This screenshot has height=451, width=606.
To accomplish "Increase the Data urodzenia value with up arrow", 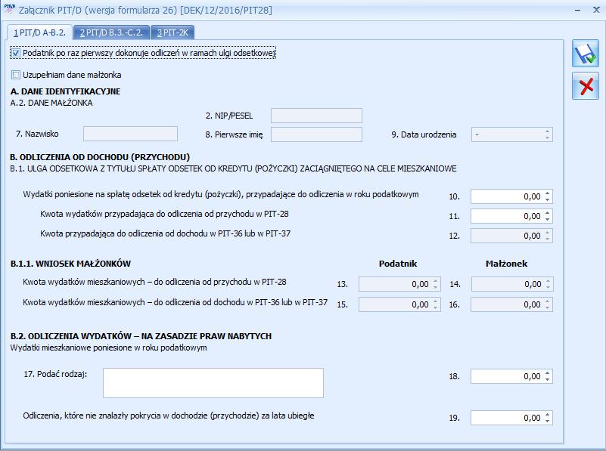I will (x=547, y=131).
